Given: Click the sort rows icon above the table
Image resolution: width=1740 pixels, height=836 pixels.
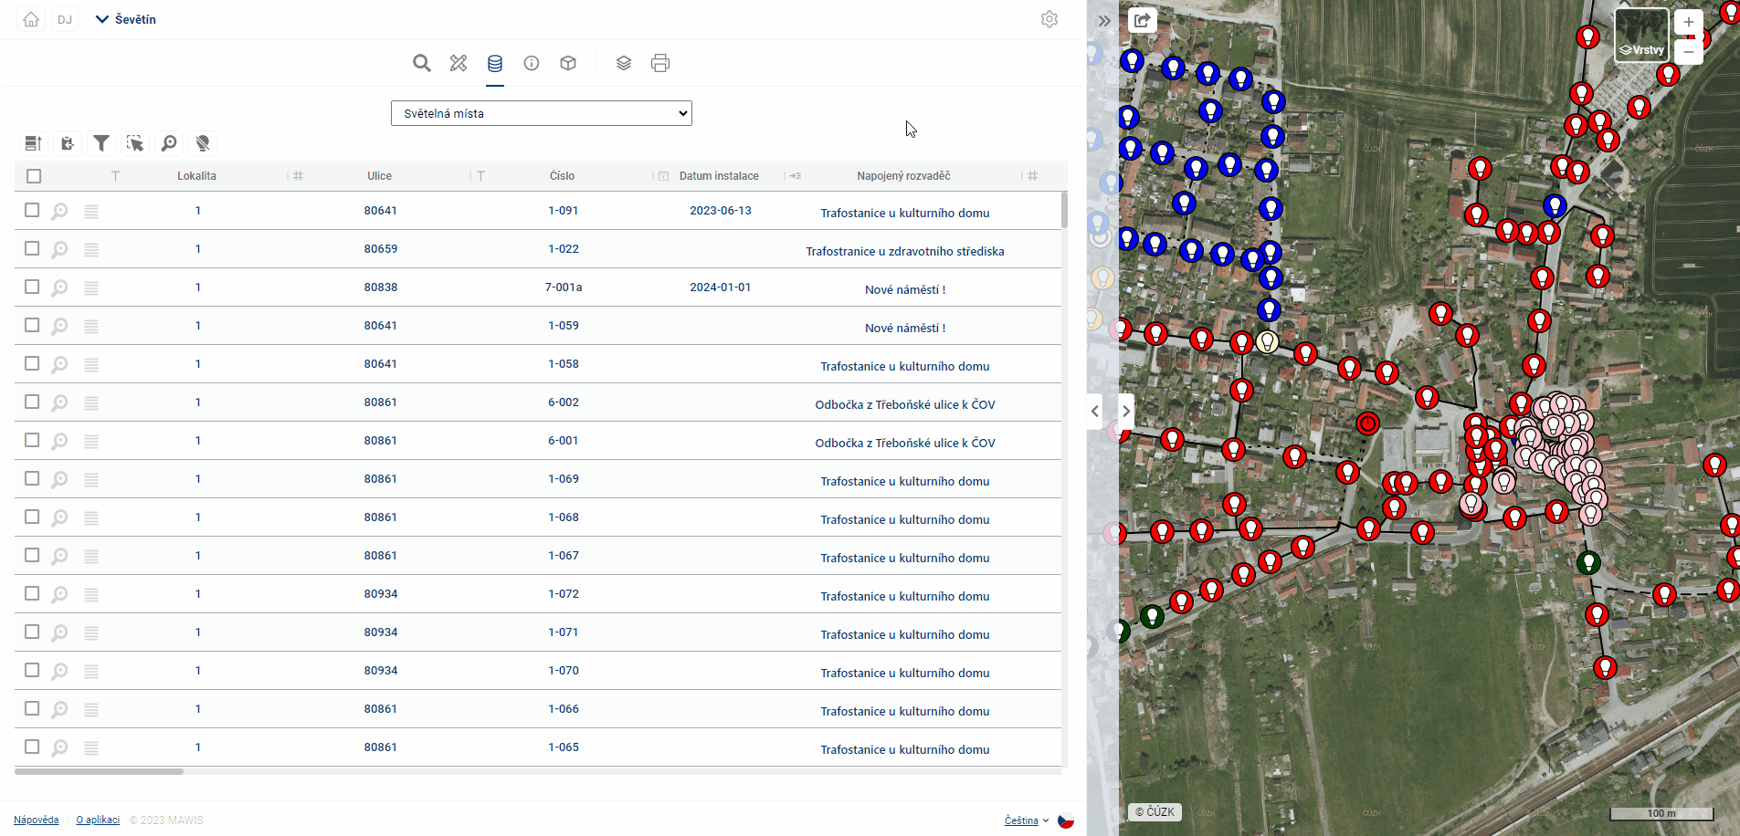Looking at the screenshot, I should pos(34,143).
